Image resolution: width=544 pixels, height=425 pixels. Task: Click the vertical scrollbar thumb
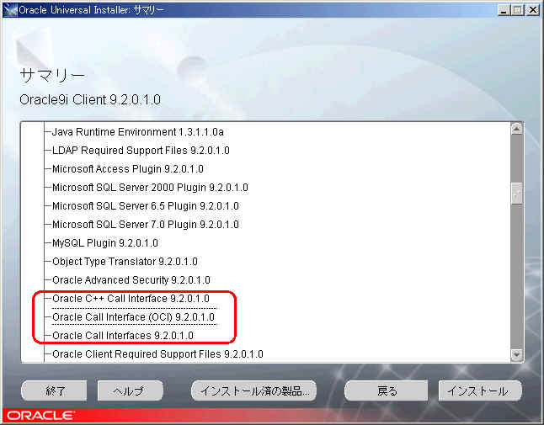[x=516, y=194]
